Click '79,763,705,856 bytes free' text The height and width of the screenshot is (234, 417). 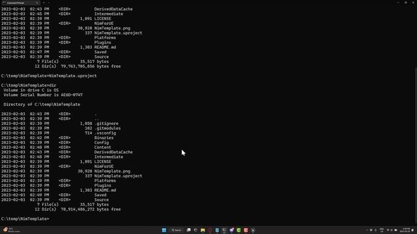click(x=91, y=66)
